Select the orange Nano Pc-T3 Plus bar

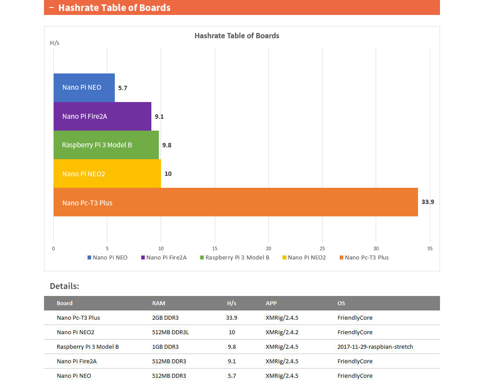coord(235,202)
